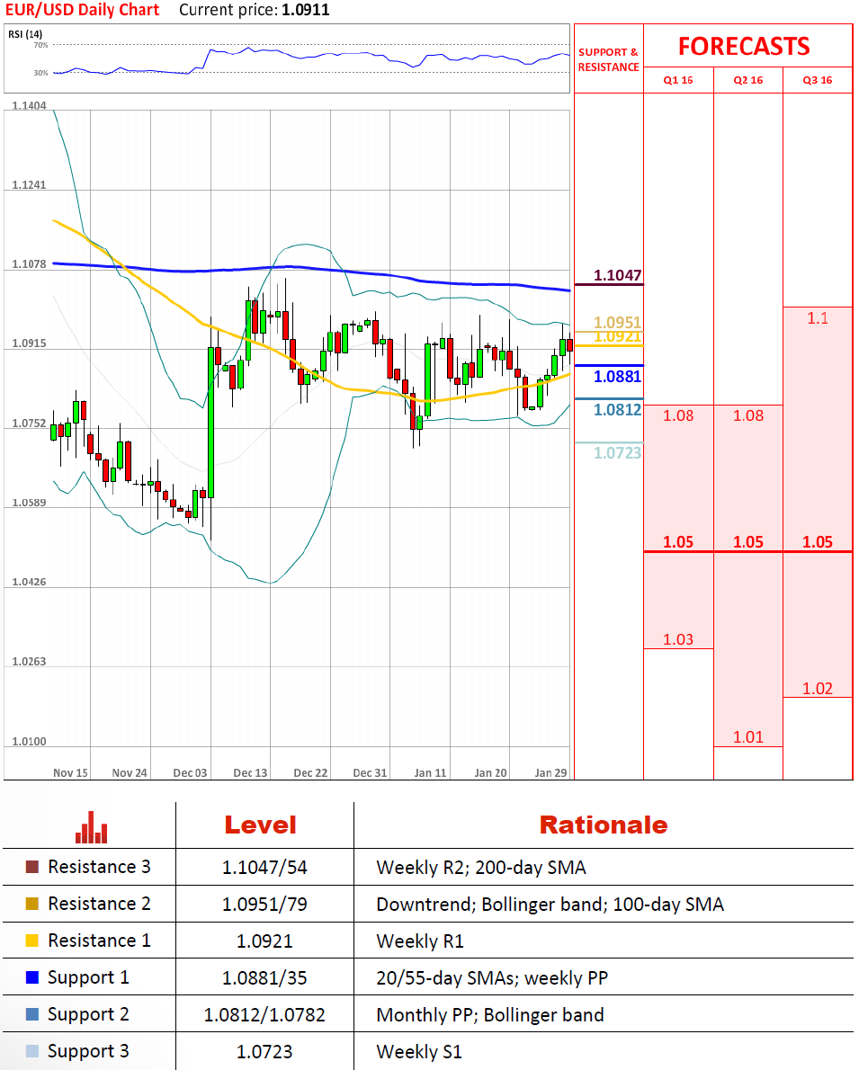Click the current price 1.0911 value
The width and height of the screenshot is (859, 1070).
click(305, 10)
